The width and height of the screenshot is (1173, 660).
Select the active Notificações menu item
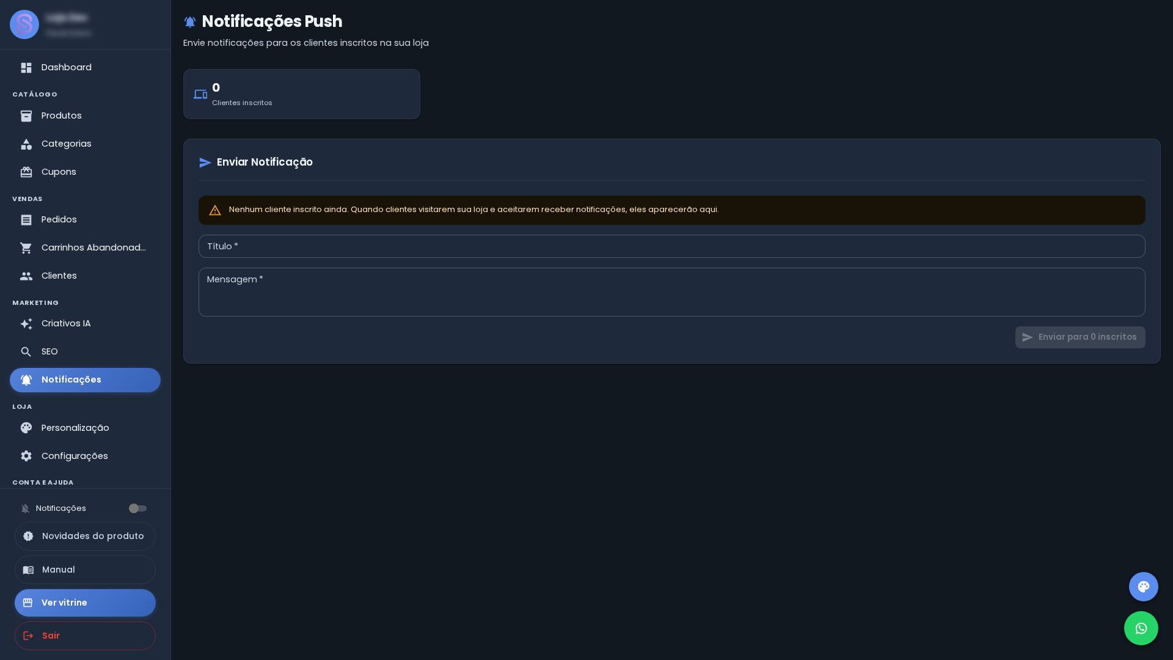pyautogui.click(x=85, y=380)
